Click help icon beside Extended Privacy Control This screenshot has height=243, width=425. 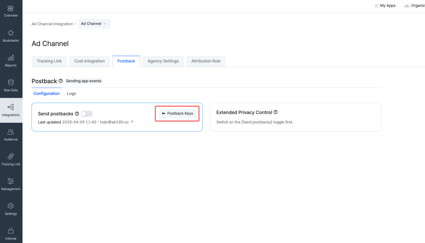pyautogui.click(x=276, y=112)
